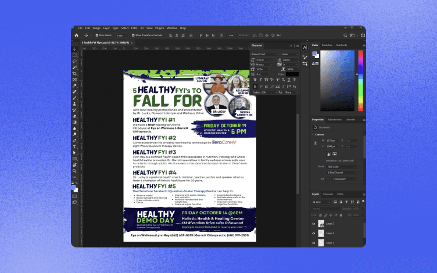
Task: Click the Character text color swatch
Action: click(x=292, y=74)
